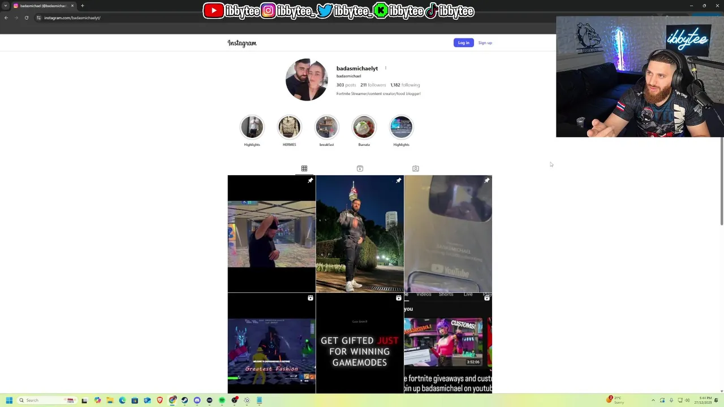Open the Customs fortnite giveaways reel post
Viewport: 724px width, 407px height.
(x=448, y=343)
